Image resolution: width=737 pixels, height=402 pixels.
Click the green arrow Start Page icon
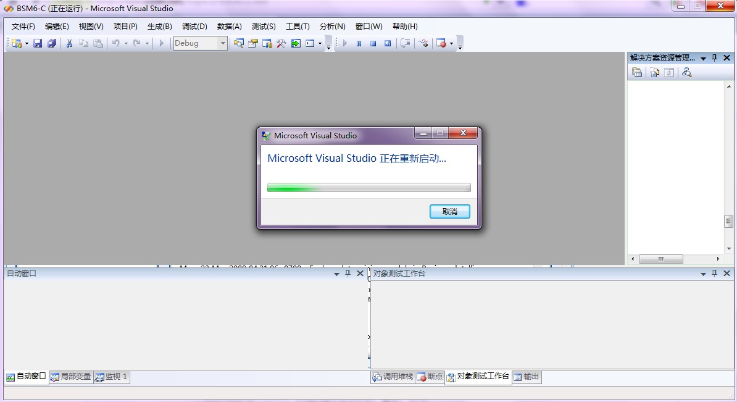[296, 43]
